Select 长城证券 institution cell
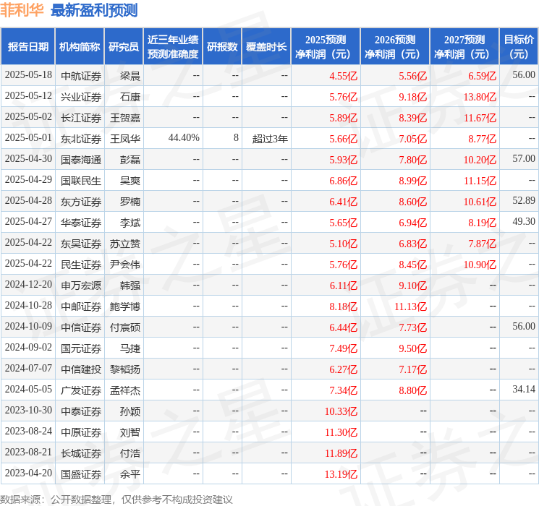 [81, 453]
